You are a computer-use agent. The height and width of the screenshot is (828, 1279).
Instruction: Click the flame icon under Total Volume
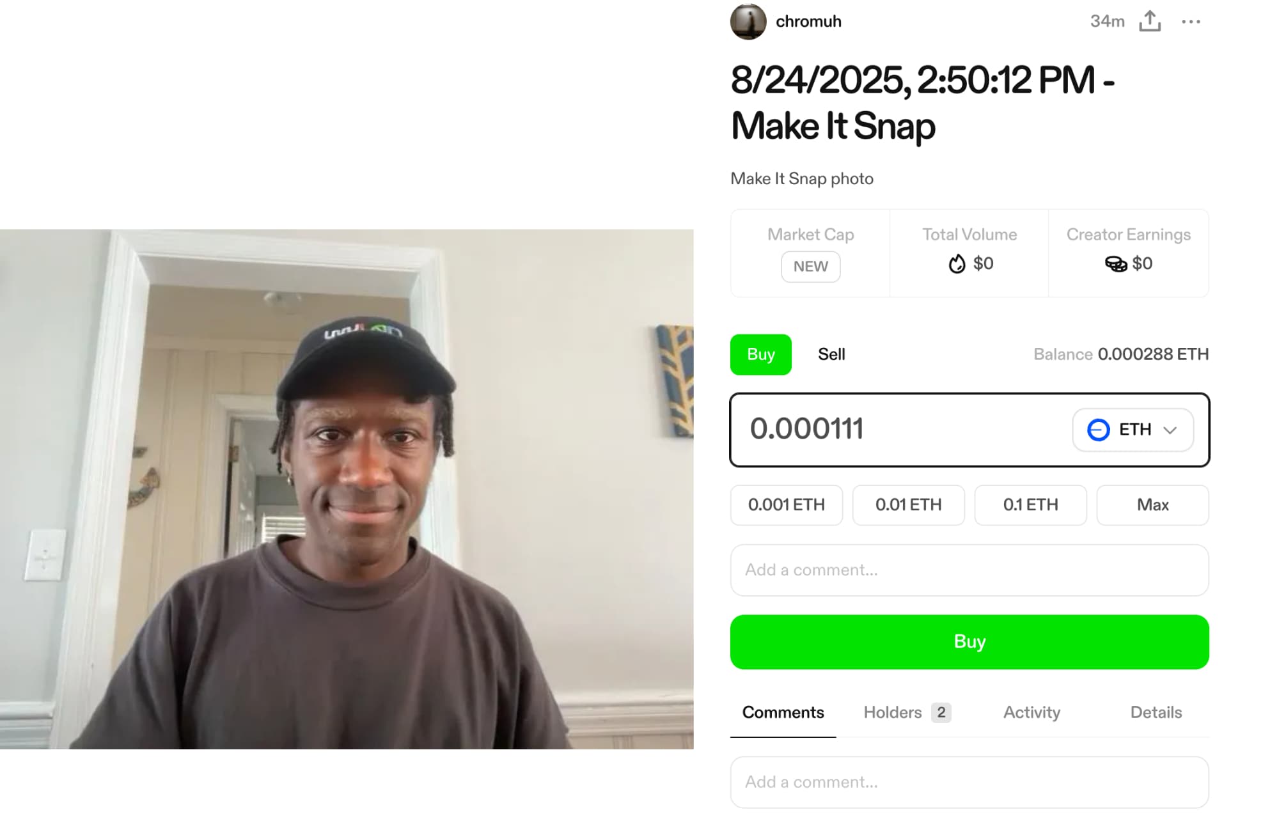(x=957, y=263)
